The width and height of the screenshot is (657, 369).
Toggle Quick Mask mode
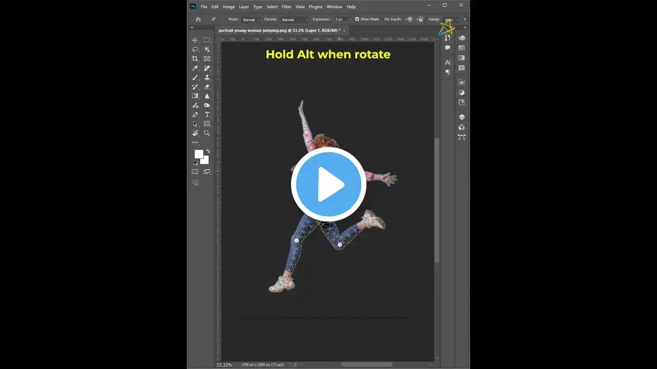(195, 172)
